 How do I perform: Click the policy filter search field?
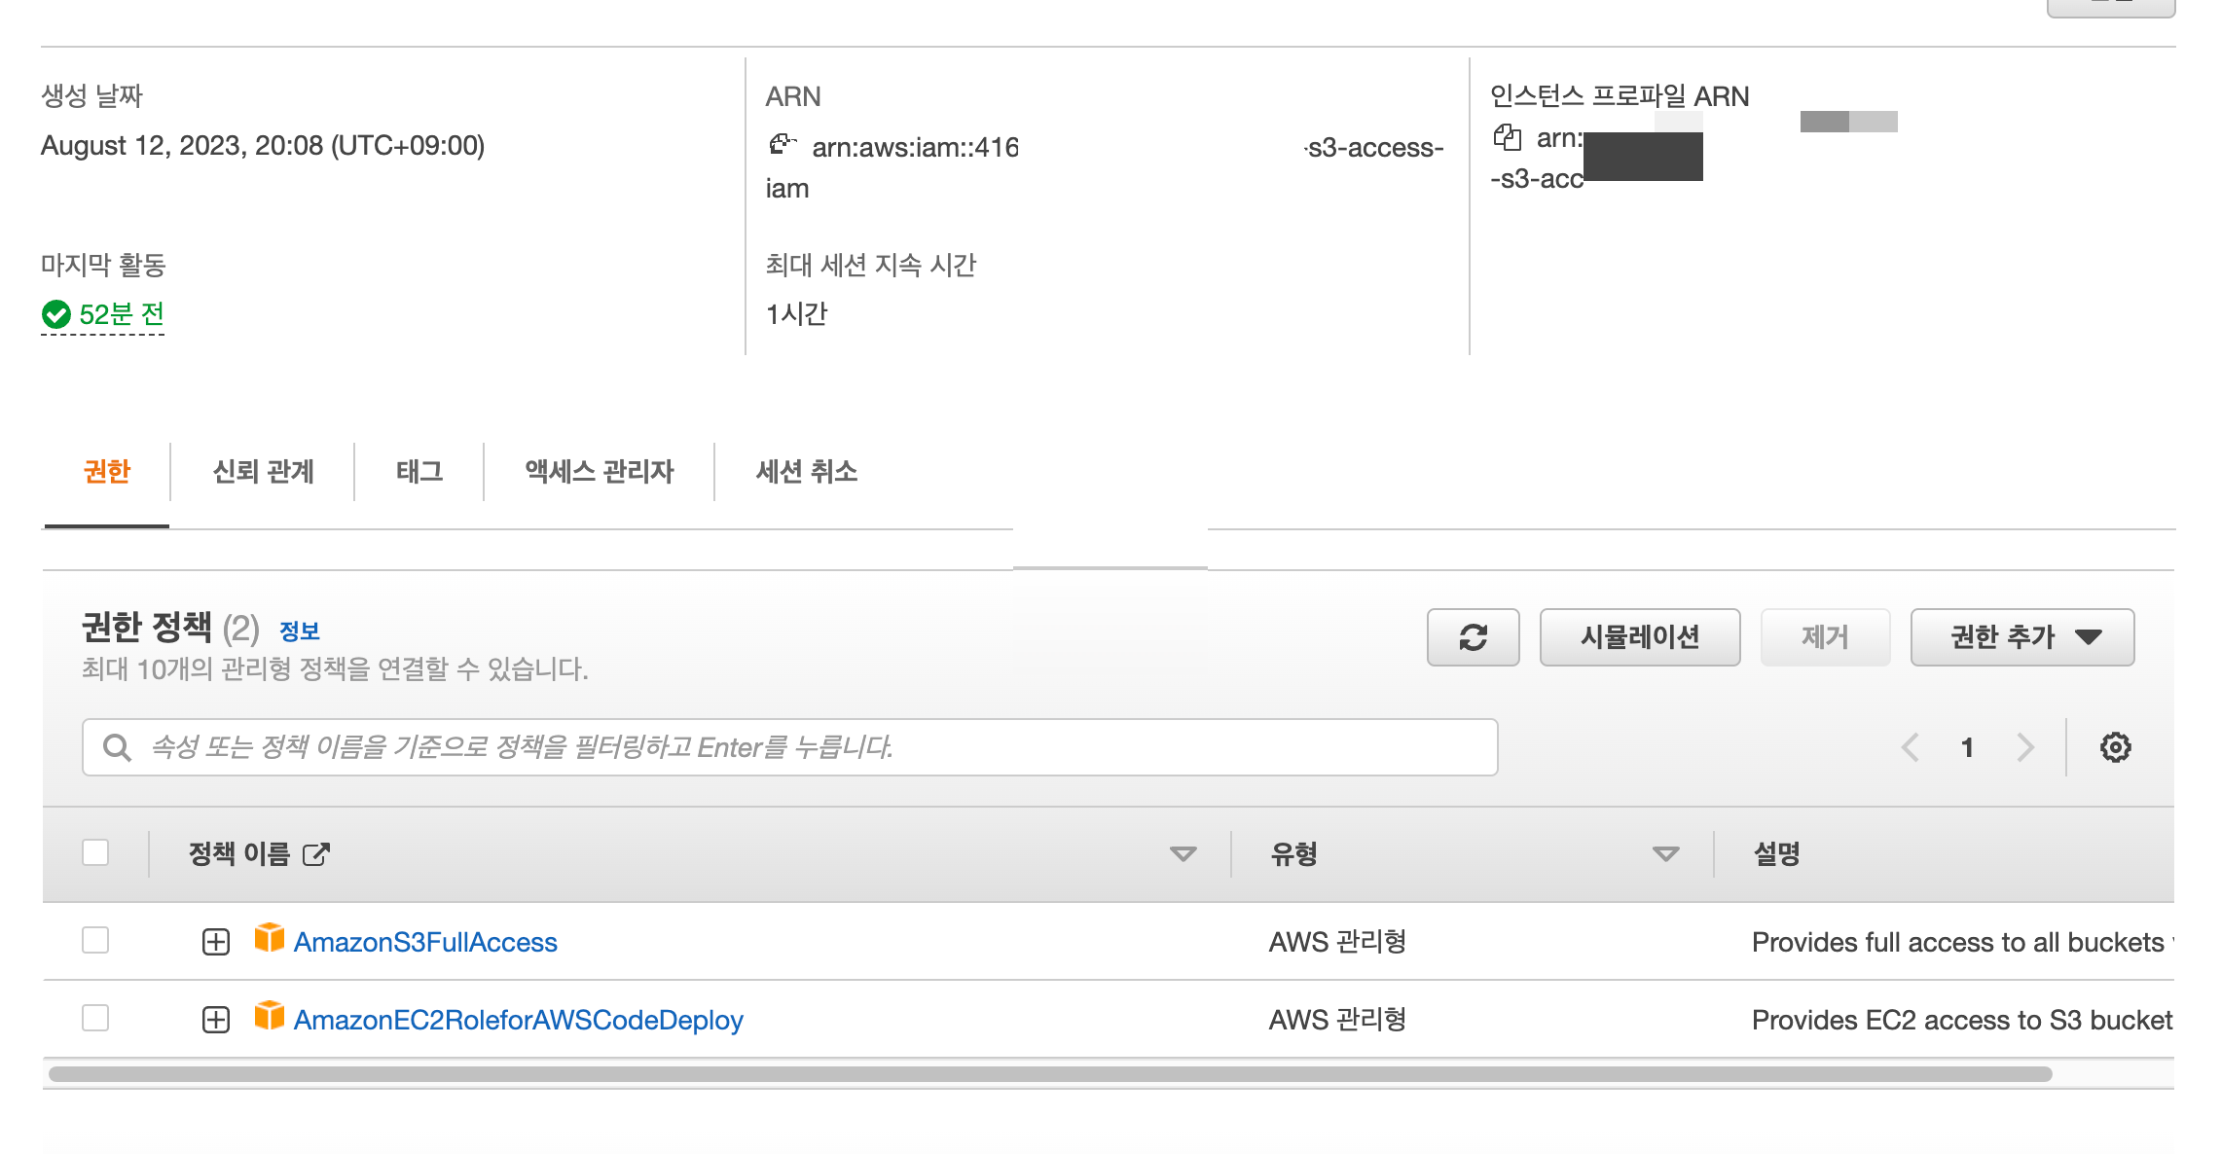(788, 747)
